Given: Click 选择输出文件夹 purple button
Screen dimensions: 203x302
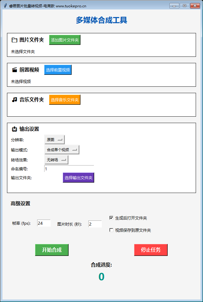Looking at the screenshot, I should 78,178.
